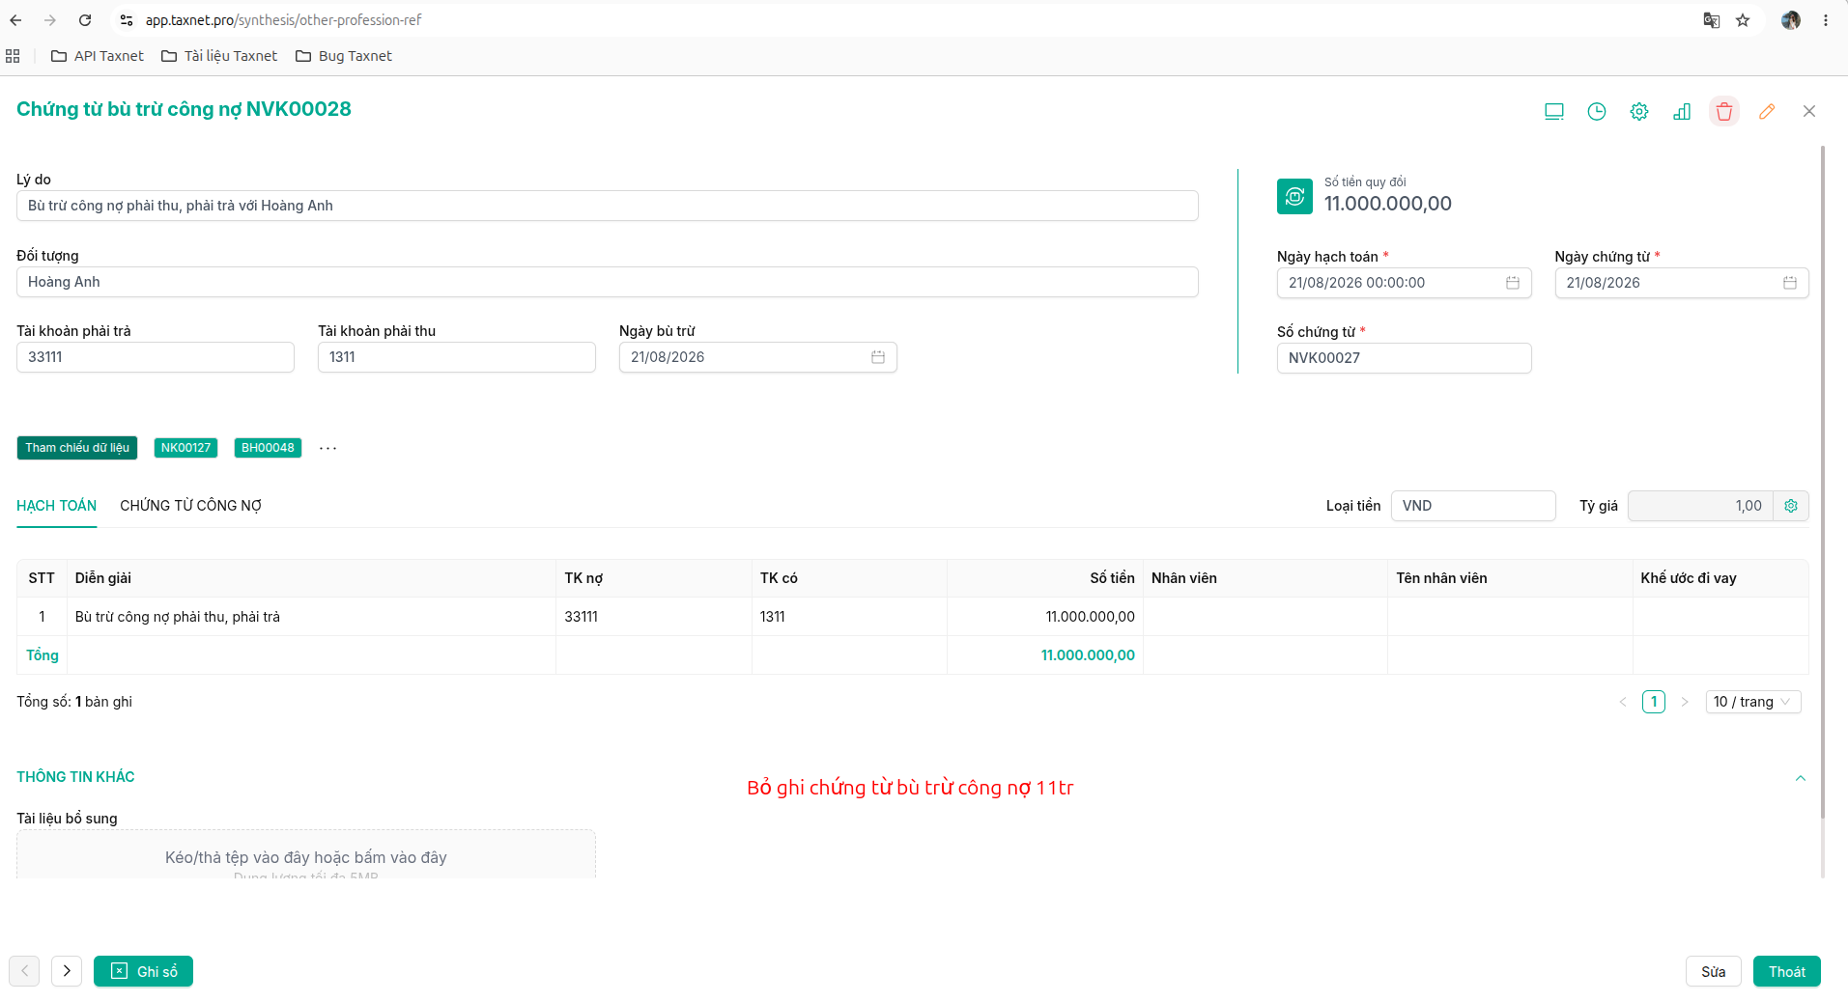Click the display layout monitor icon

[1554, 111]
